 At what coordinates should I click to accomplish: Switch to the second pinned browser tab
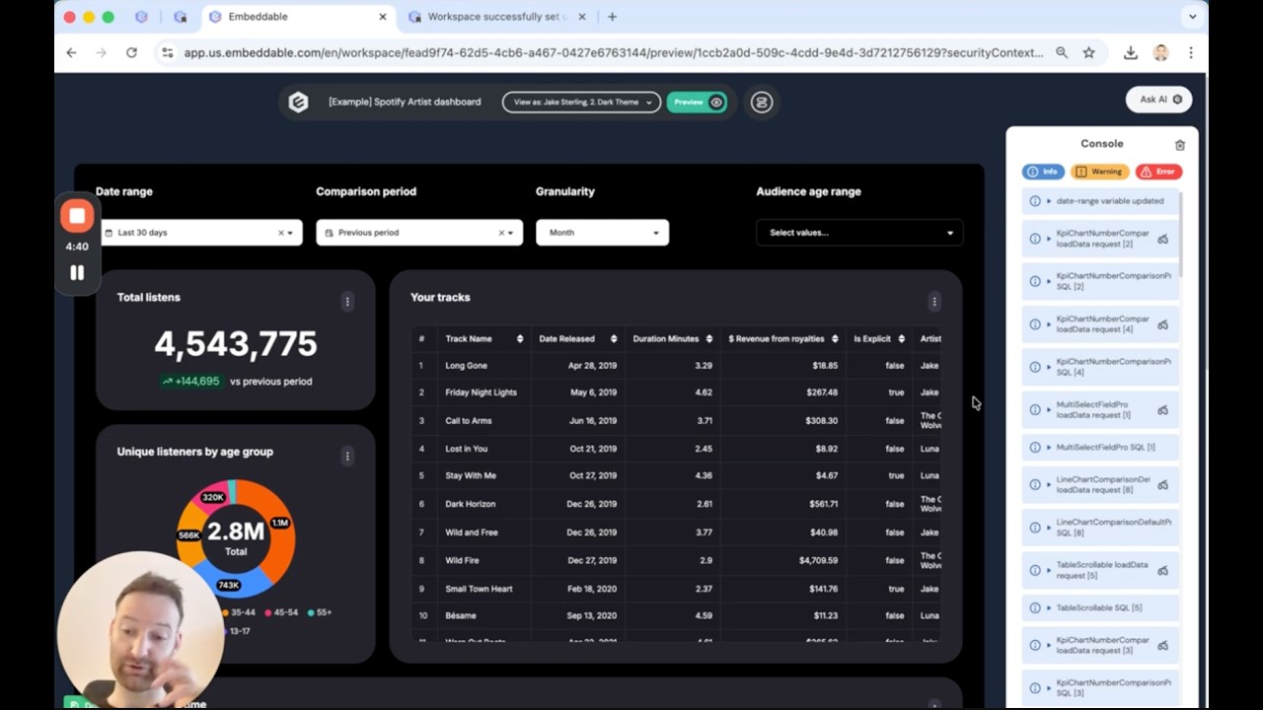tap(180, 17)
